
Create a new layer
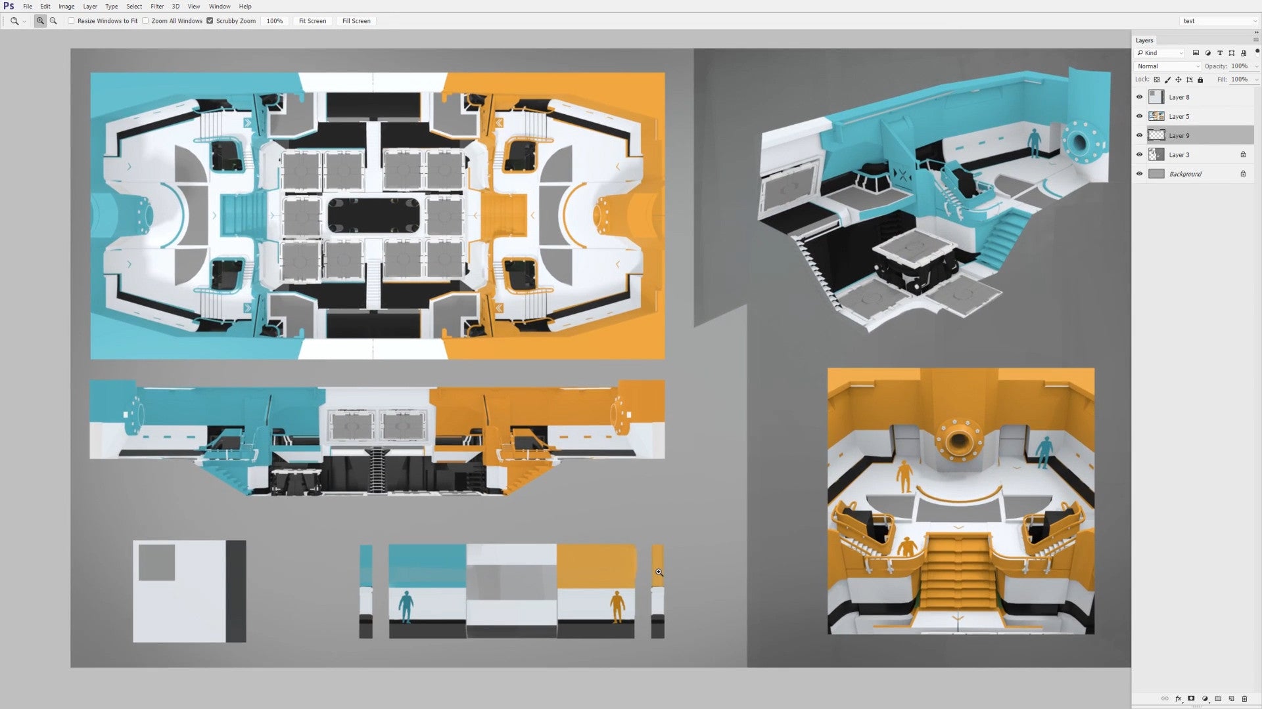(x=1232, y=698)
